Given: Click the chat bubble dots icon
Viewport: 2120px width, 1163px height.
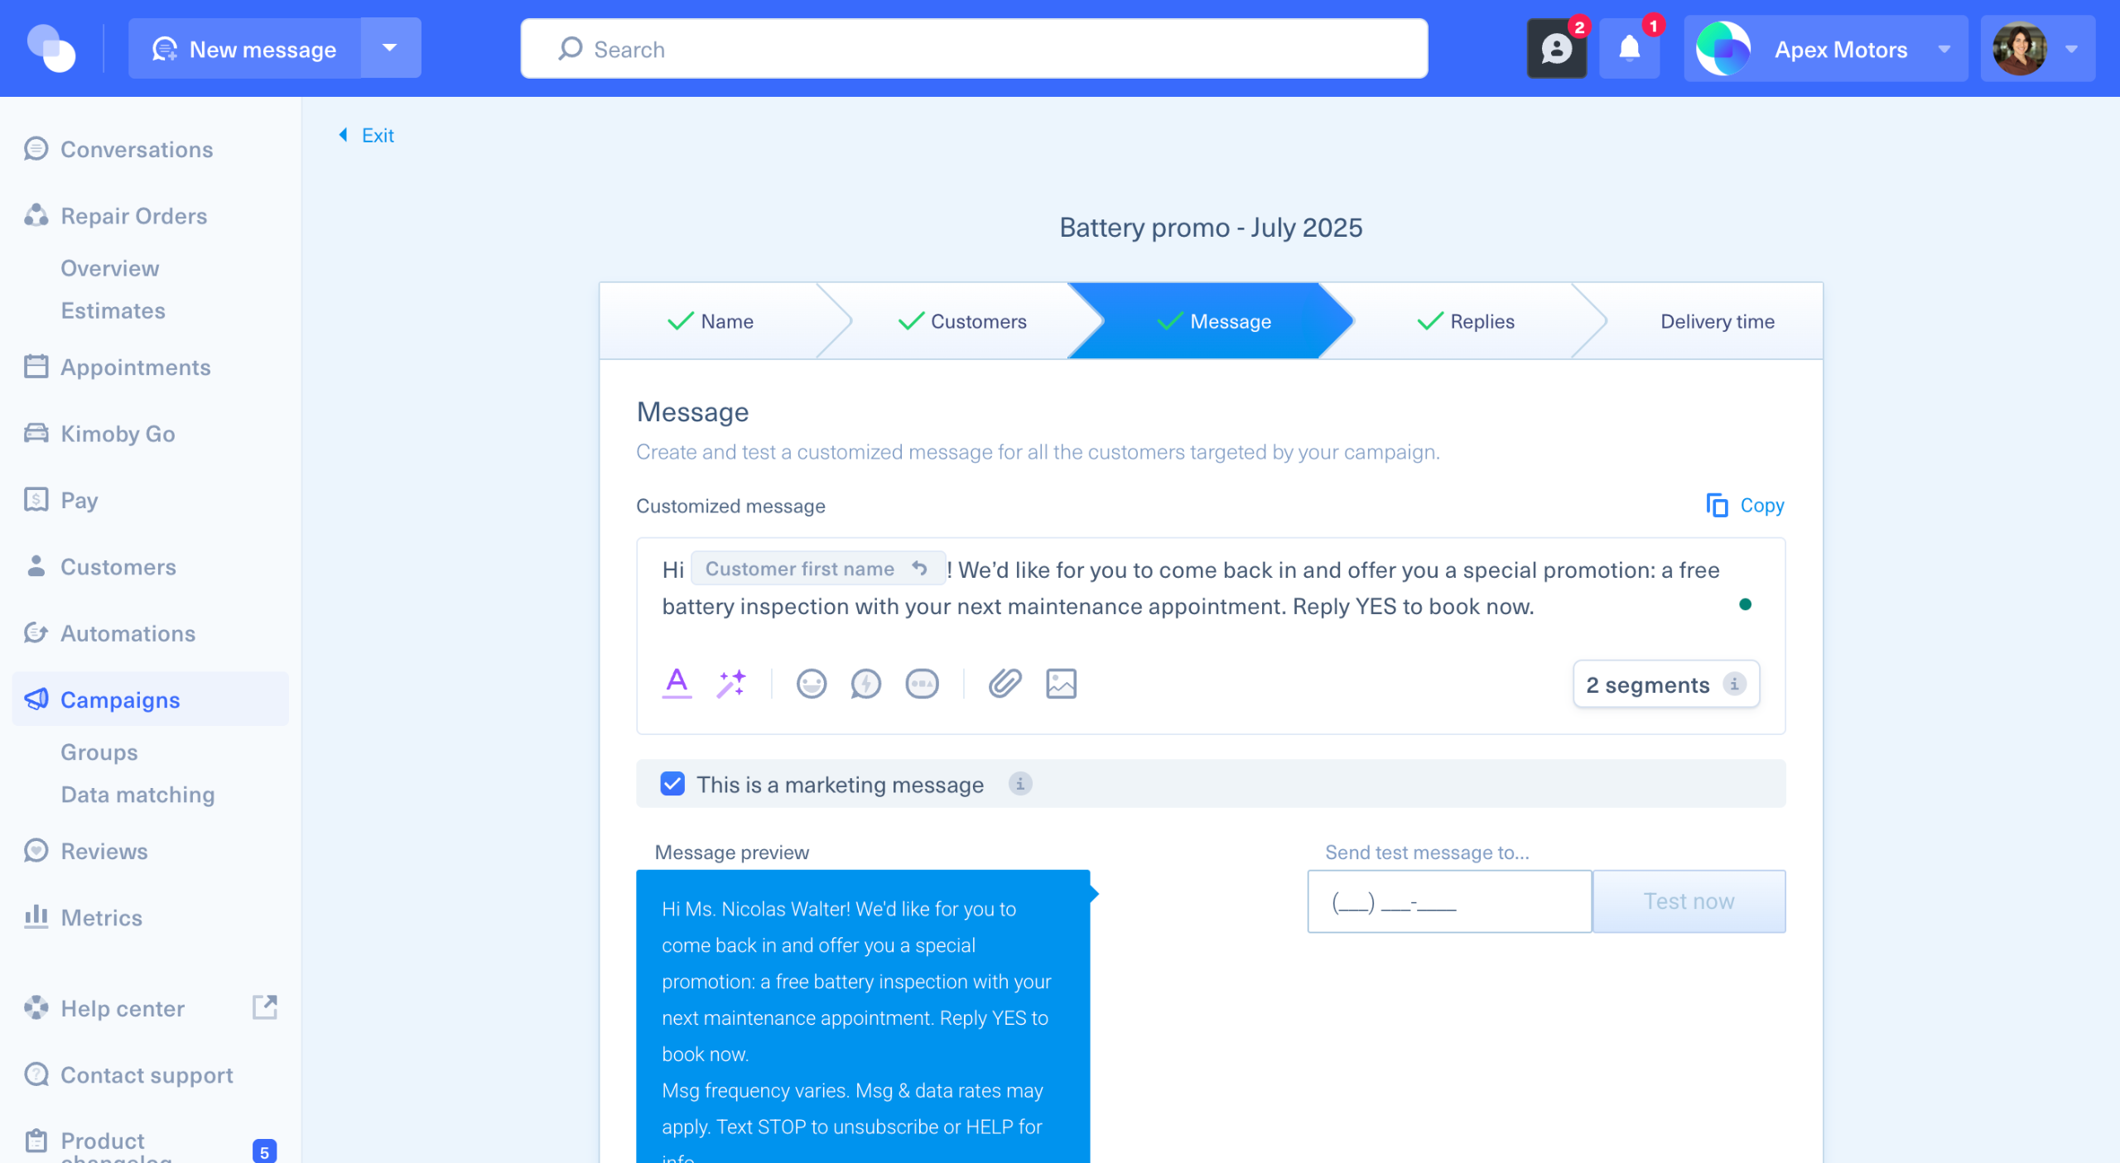Looking at the screenshot, I should [x=922, y=684].
